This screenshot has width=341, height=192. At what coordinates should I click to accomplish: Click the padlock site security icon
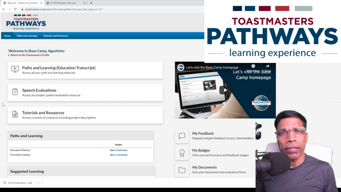click(22, 9)
